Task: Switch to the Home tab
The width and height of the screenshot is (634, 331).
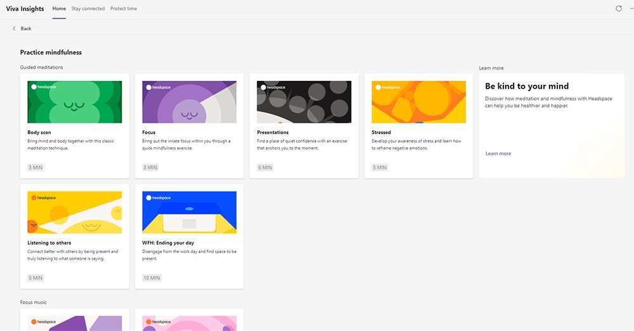Action: [59, 8]
